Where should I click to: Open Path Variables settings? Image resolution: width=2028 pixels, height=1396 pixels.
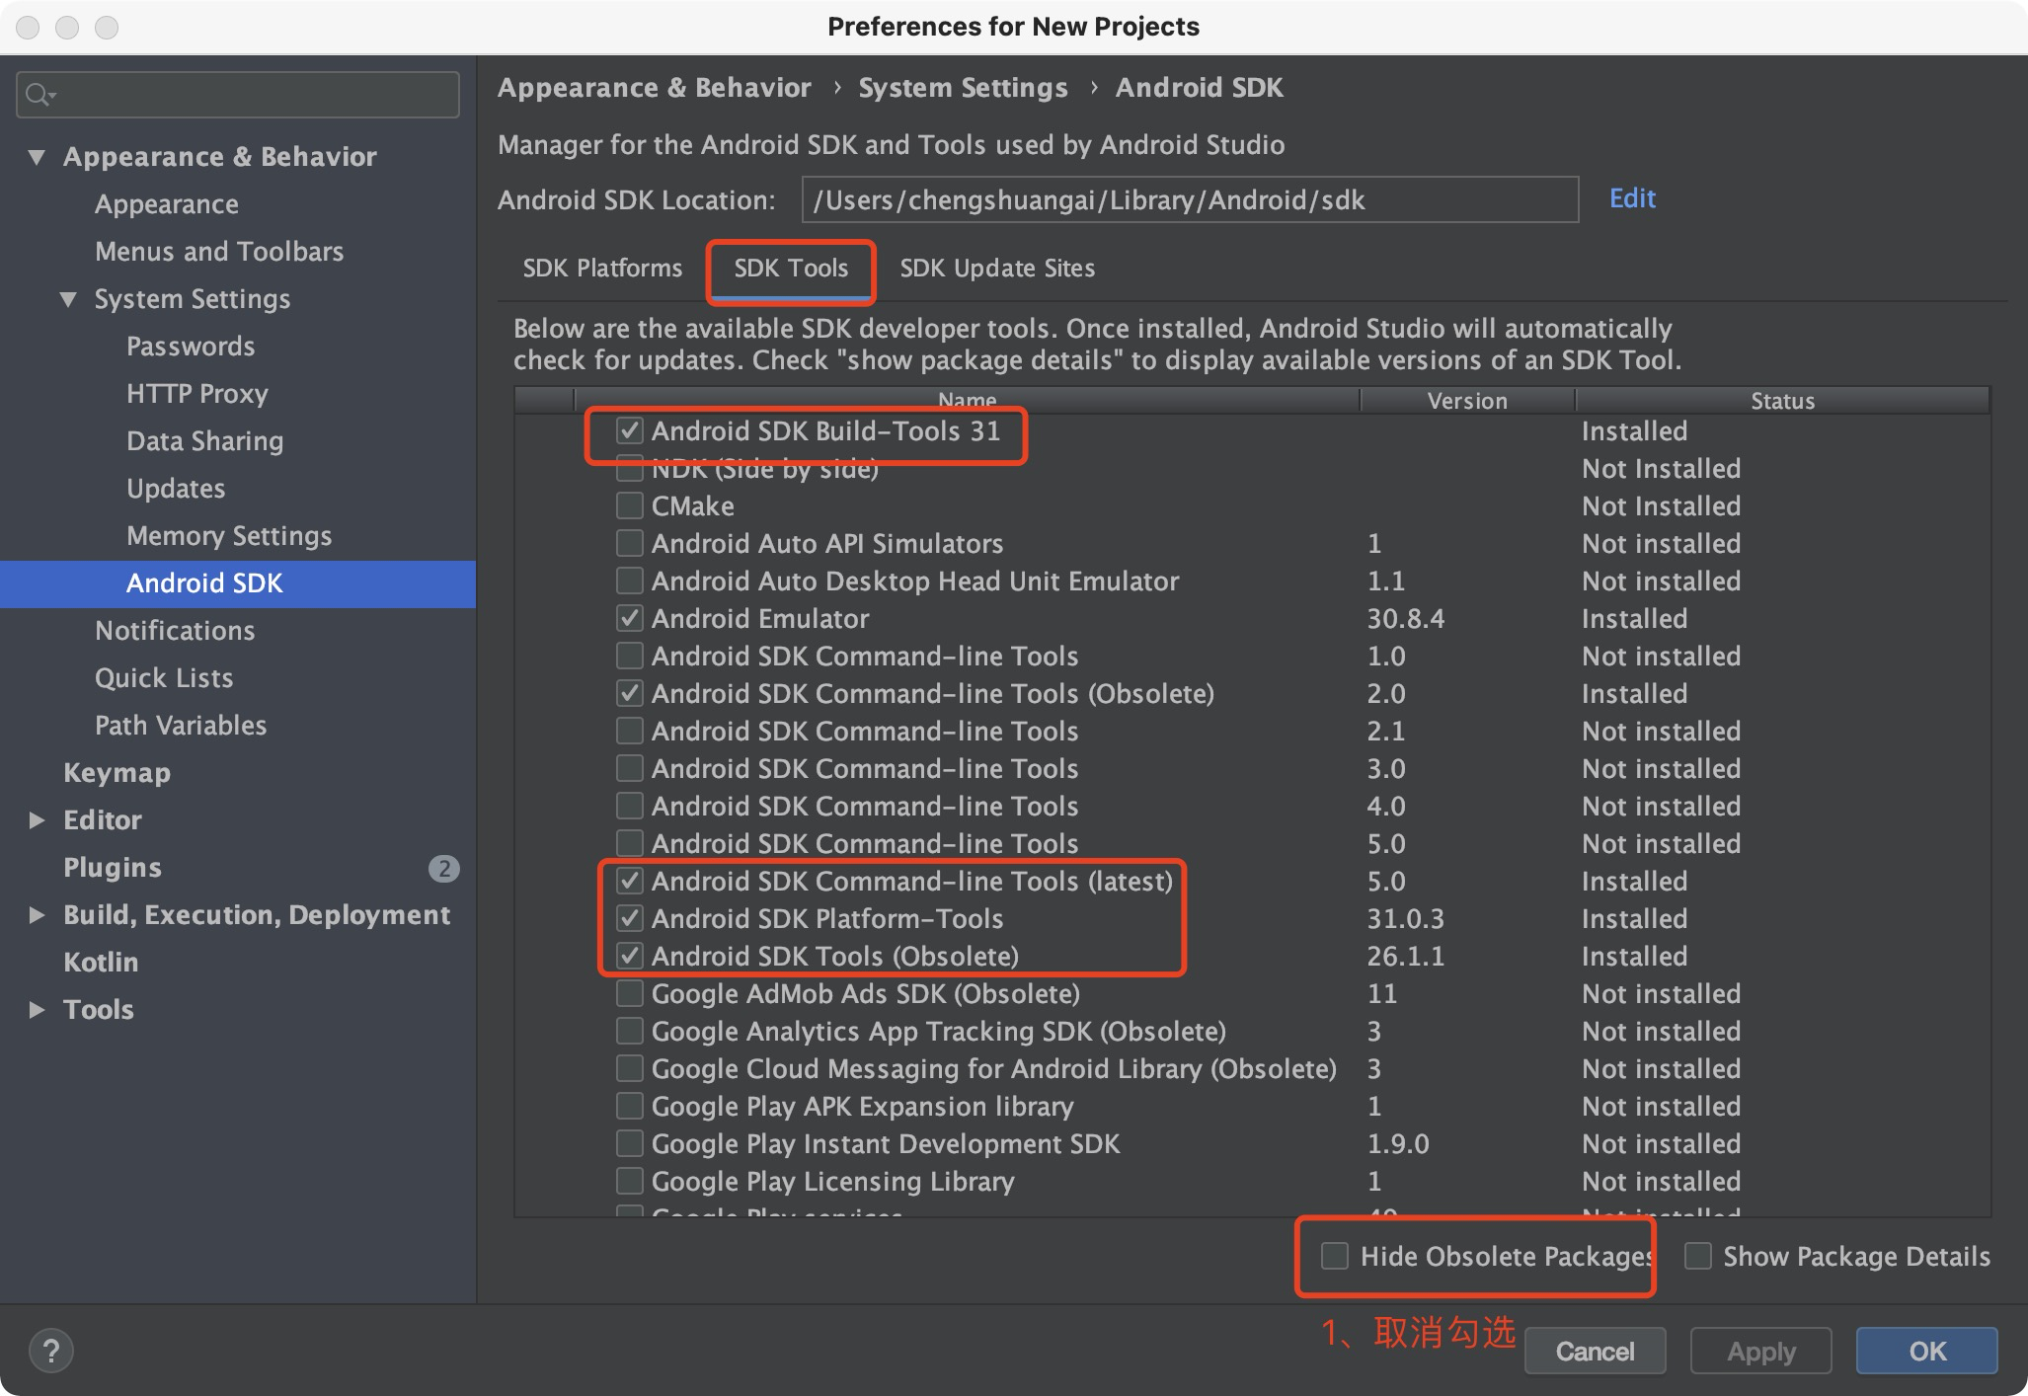click(181, 726)
